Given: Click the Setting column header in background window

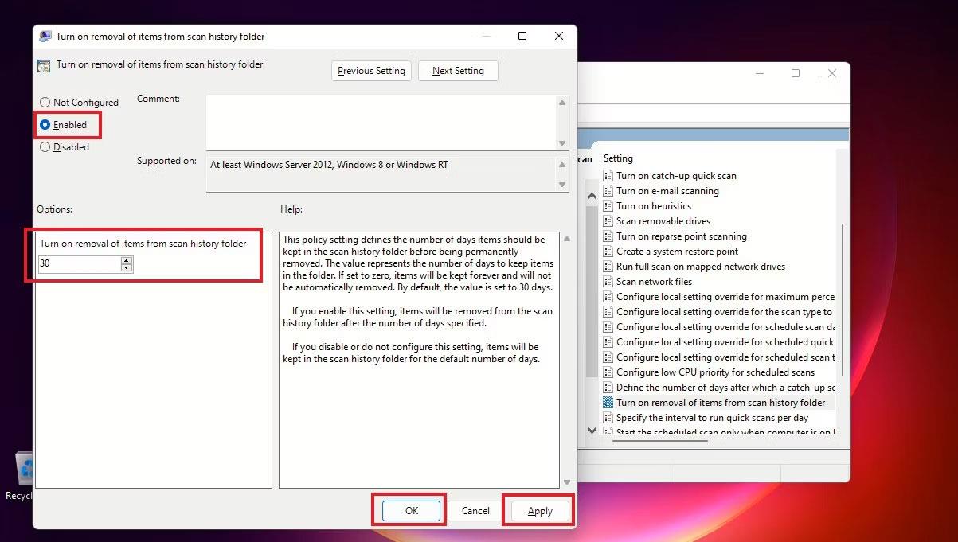Looking at the screenshot, I should pyautogui.click(x=618, y=158).
